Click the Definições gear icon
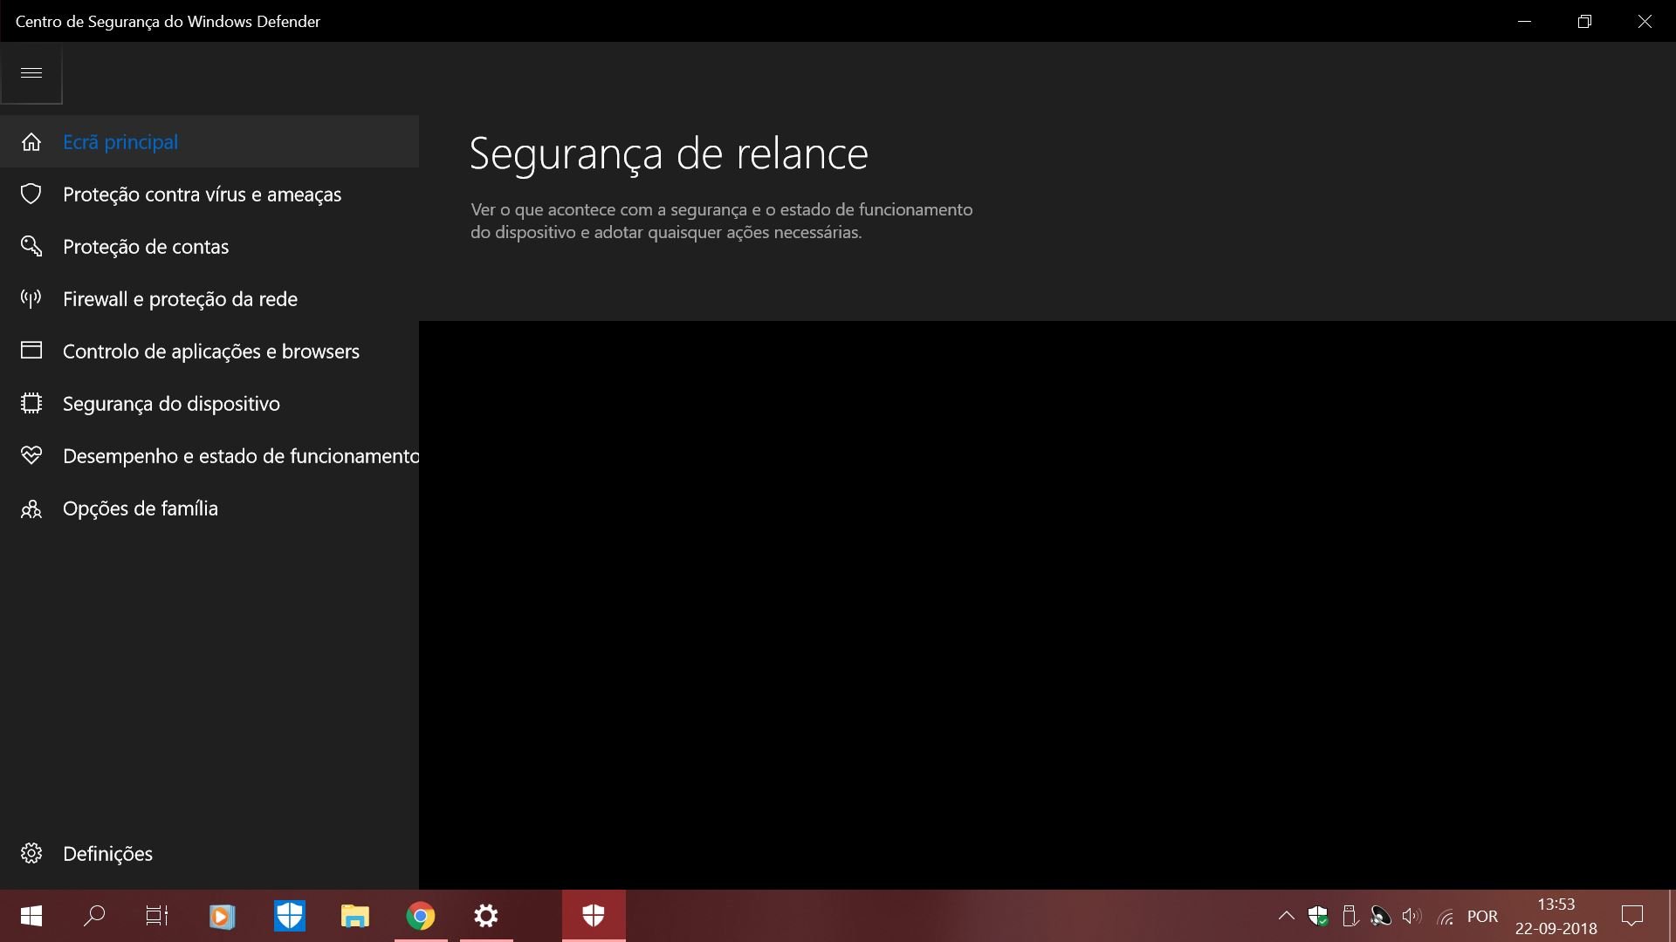Screen dimensions: 1676x942 coord(31,853)
